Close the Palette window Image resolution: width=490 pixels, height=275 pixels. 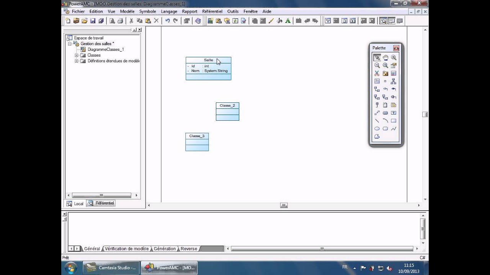(396, 48)
